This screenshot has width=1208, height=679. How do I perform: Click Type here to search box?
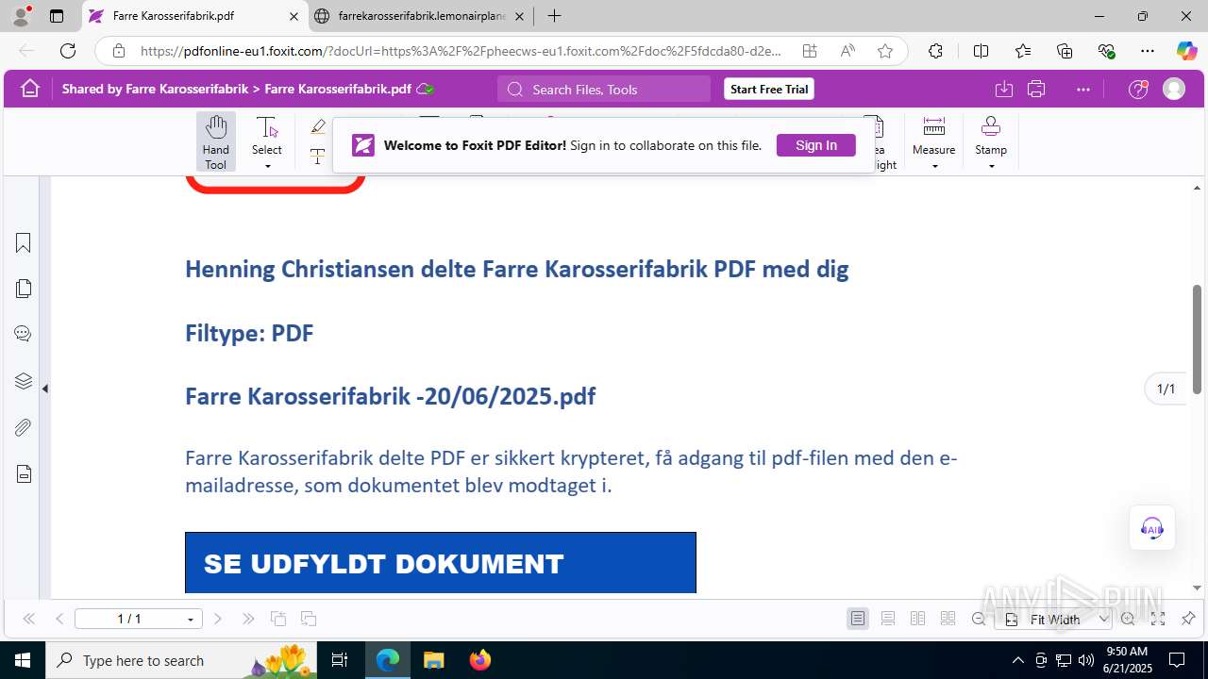pyautogui.click(x=179, y=660)
